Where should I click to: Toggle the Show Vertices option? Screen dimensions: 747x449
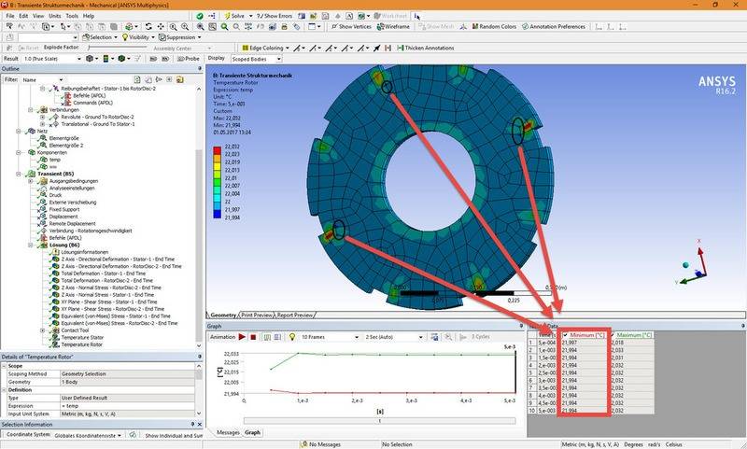pos(351,27)
